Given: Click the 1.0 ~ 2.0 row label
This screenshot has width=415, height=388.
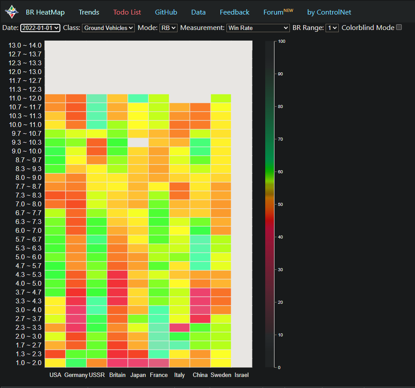Looking at the screenshot, I should tap(28, 363).
